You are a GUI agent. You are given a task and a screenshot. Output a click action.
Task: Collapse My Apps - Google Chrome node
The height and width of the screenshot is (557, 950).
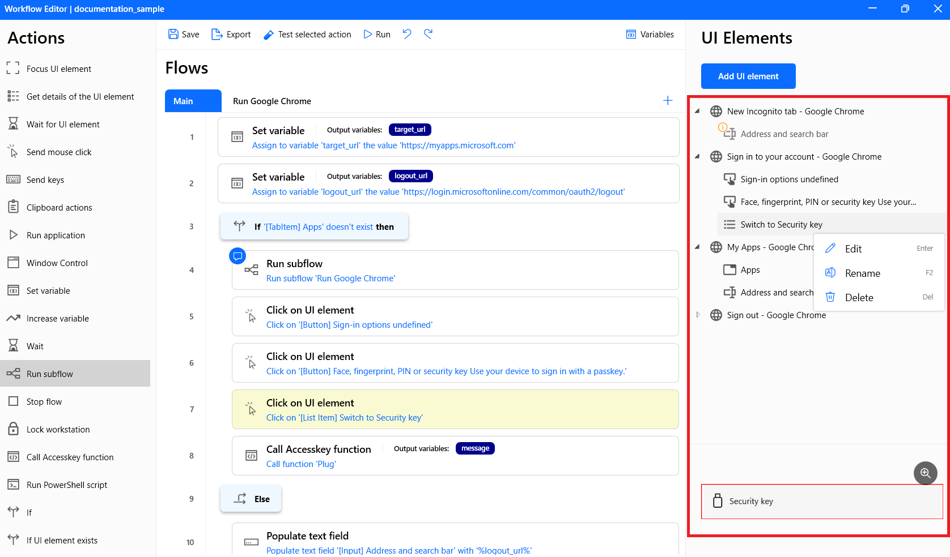pos(697,247)
